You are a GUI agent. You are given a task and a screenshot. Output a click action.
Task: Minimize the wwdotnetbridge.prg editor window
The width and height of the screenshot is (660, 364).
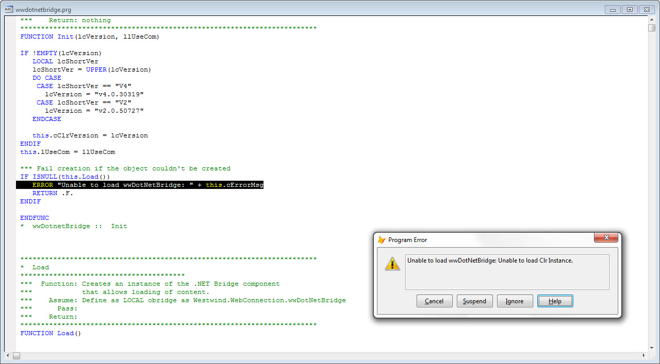tap(612, 9)
